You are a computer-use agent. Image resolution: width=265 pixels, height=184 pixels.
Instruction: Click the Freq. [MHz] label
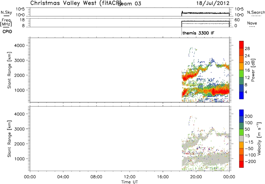click(6, 22)
